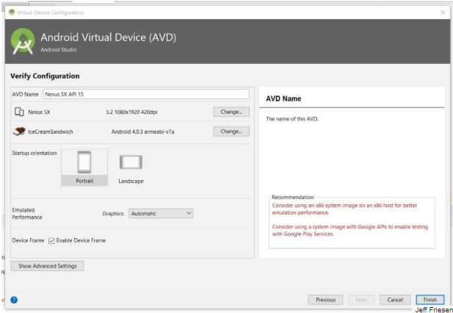Click the small Android icon in title bar
The height and width of the screenshot is (313, 453).
(x=12, y=12)
